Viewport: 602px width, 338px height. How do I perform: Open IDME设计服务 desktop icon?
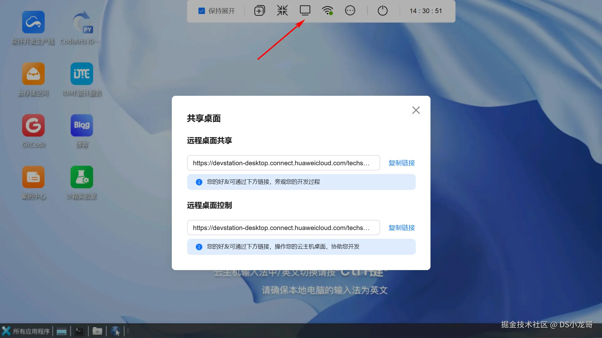point(82,74)
